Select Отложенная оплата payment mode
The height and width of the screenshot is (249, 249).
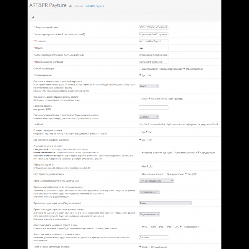pyautogui.click(x=173, y=152)
